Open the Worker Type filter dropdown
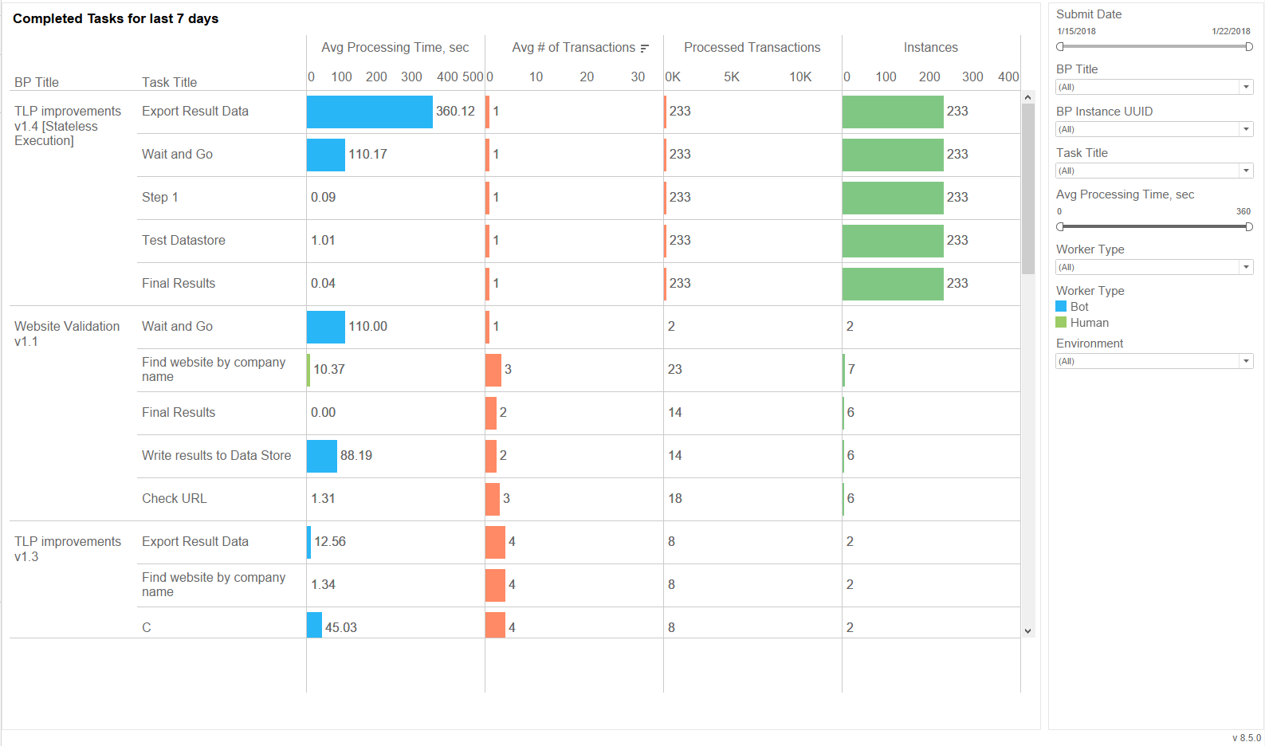The height and width of the screenshot is (746, 1265). coord(1154,267)
